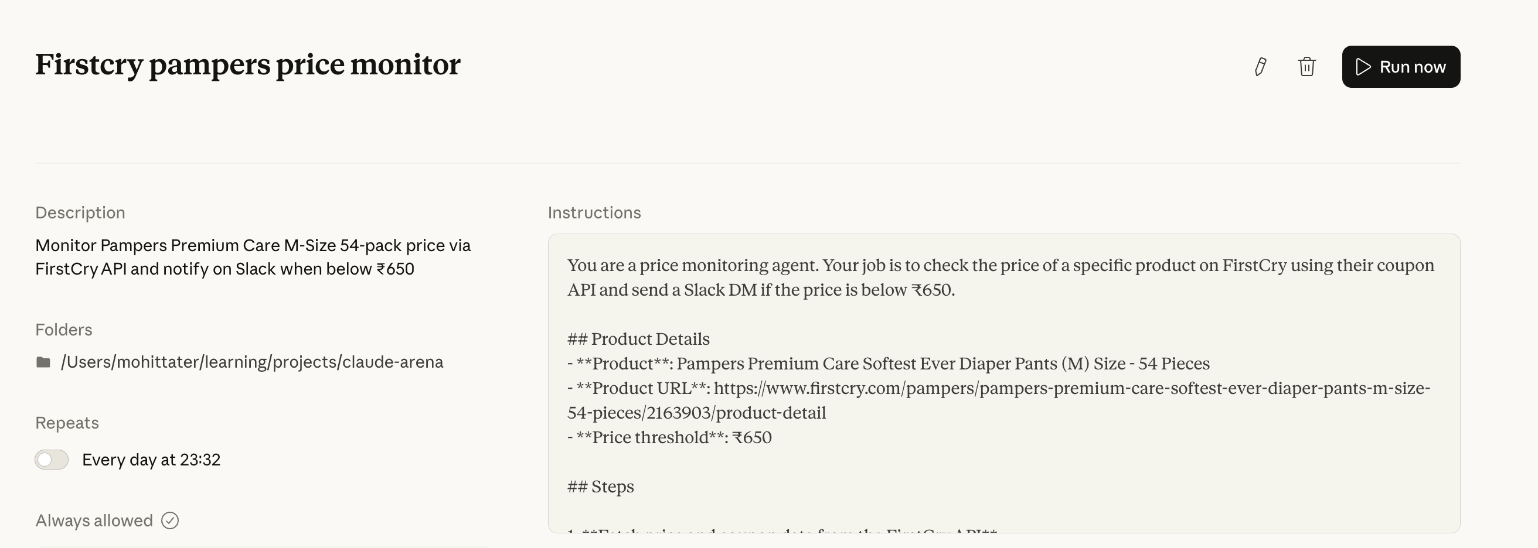This screenshot has width=1538, height=548.
Task: Click the Monitor Pampers Premium Care description text
Action: tap(253, 257)
